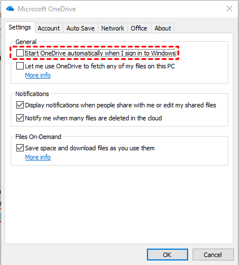Go to the Network tab

click(112, 28)
